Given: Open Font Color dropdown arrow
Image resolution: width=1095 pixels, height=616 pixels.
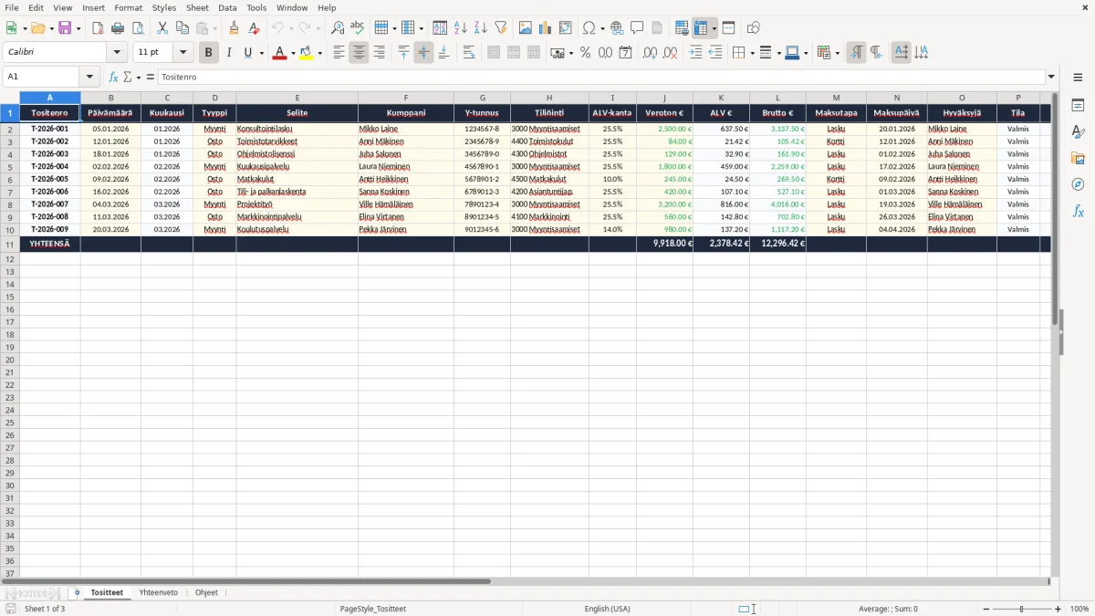Looking at the screenshot, I should point(293,53).
